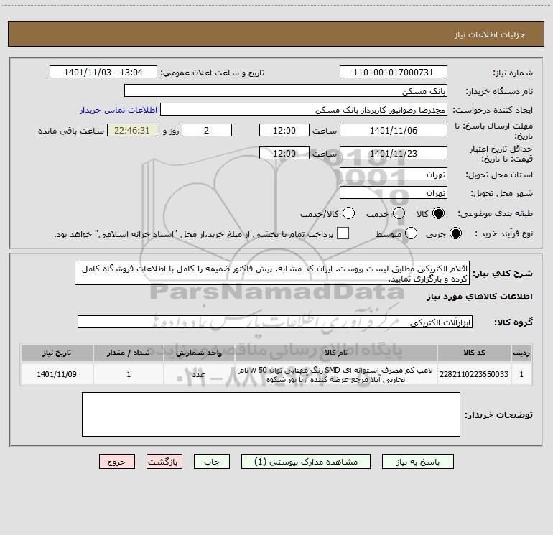Click the توضیحات خریدار text area

click(271, 414)
